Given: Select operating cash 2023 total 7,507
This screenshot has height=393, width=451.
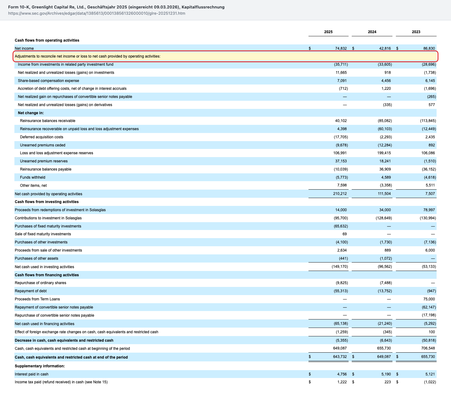Looking at the screenshot, I should click(430, 194).
